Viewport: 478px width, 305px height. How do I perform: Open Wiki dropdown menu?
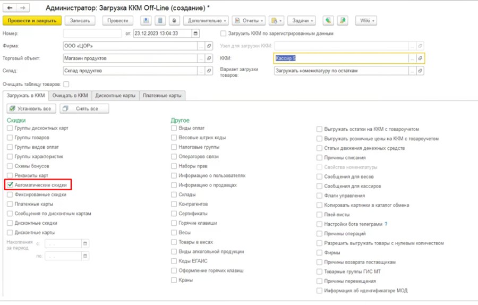[x=366, y=20]
